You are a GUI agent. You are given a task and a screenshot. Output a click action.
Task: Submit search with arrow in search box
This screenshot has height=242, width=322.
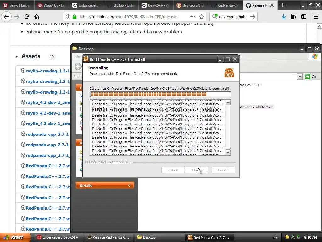[253, 17]
